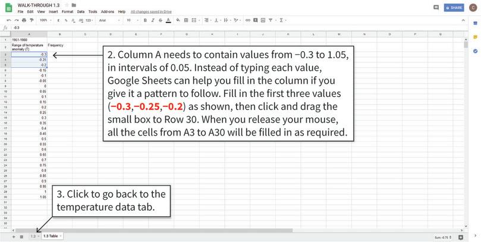481x242 pixels.
Task: Star the WALK-THROUGH 1.3 document
Action: tap(67, 5)
